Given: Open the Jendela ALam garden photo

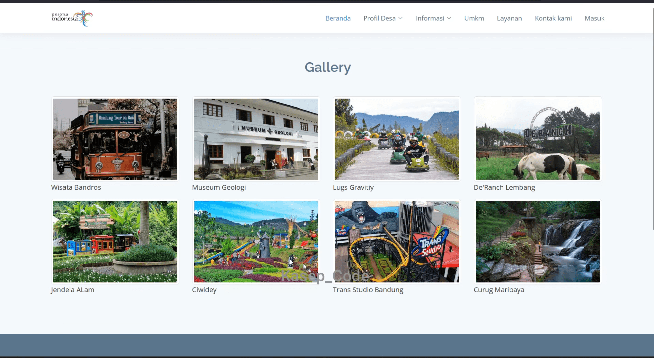Looking at the screenshot, I should (115, 242).
